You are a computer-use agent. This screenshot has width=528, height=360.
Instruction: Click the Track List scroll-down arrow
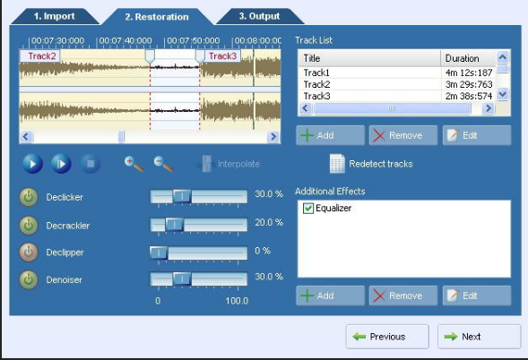pos(502,94)
